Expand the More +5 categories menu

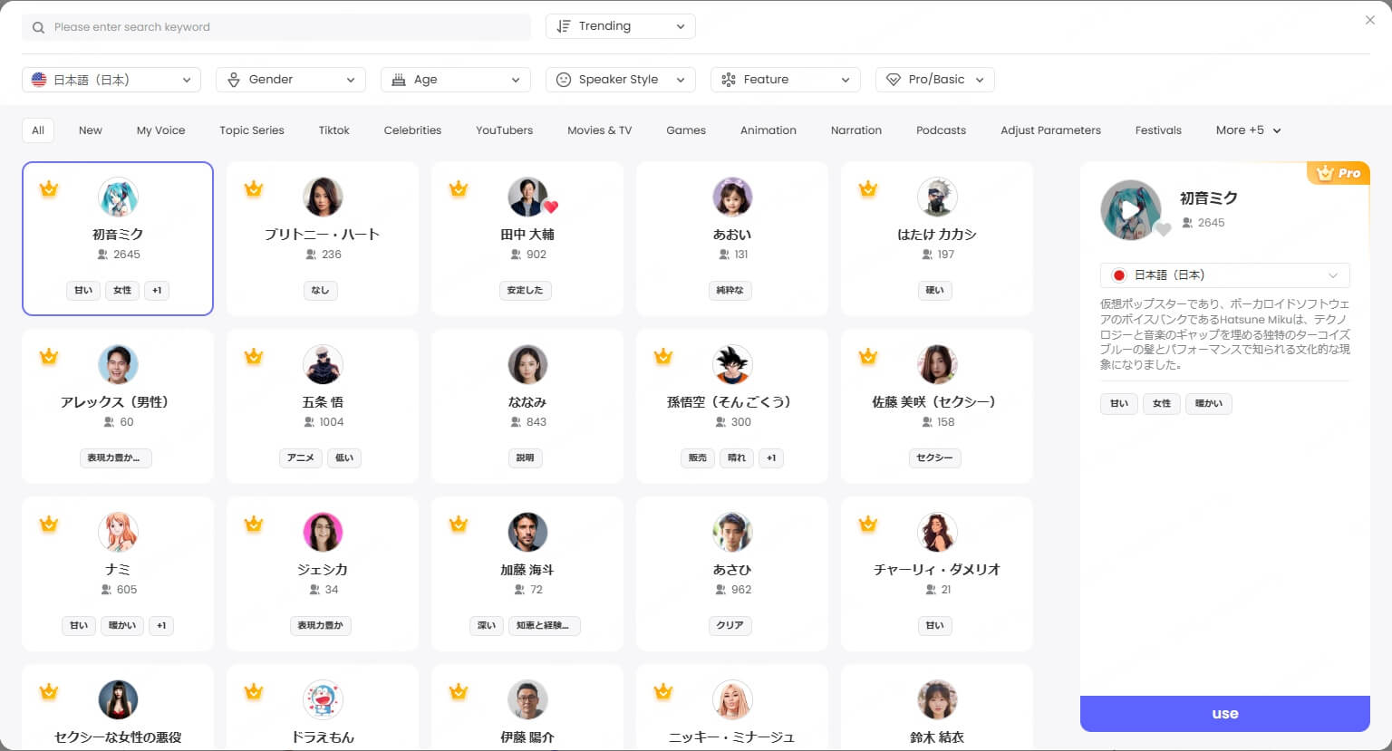(1248, 130)
